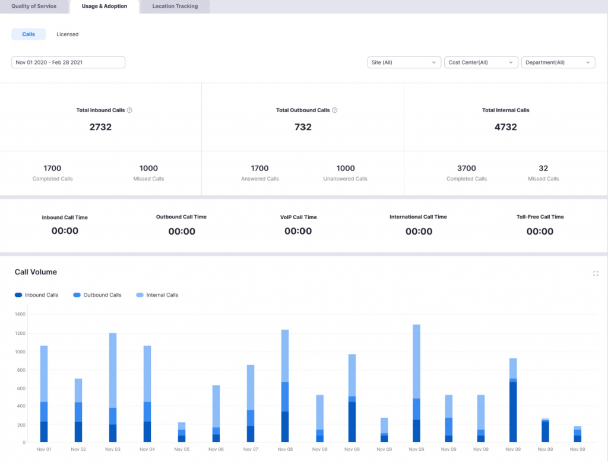Expand the Department (All) dropdown
608x462 pixels.
(558, 62)
